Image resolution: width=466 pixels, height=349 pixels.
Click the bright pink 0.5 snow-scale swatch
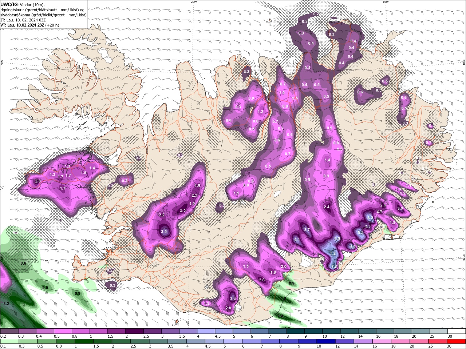(x=63, y=331)
